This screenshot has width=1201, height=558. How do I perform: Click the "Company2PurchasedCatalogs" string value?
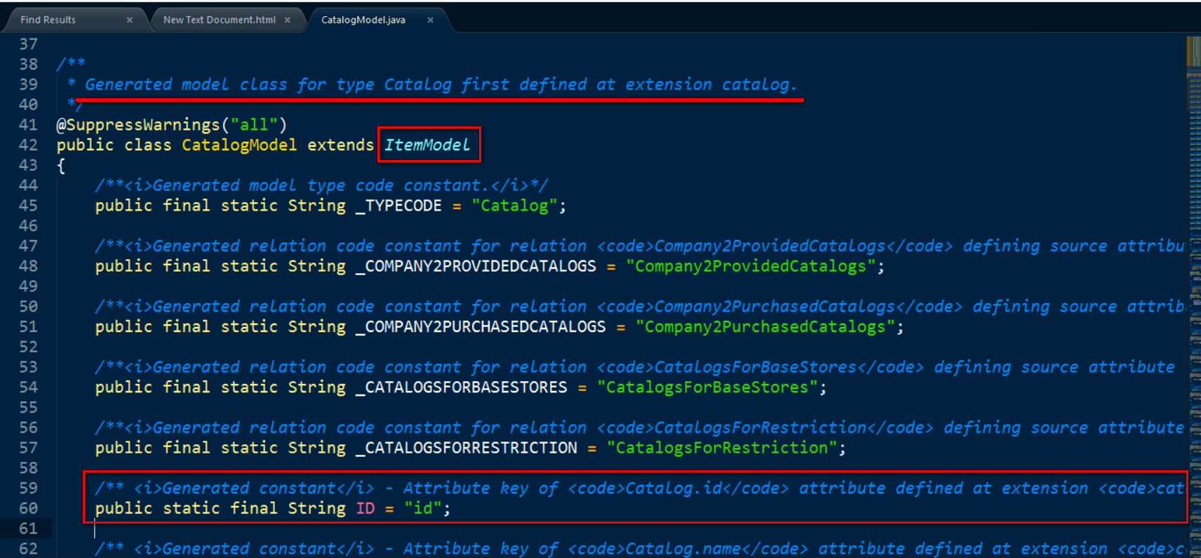pyautogui.click(x=765, y=326)
